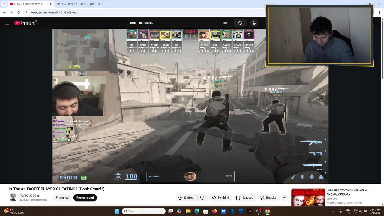Screen dimensions: 384x216
Task: Switch to Google Chrome on the taskbar
Action: click(267, 211)
